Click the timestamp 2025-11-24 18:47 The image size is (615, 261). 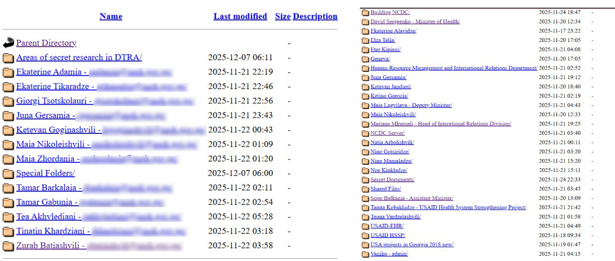click(x=560, y=13)
